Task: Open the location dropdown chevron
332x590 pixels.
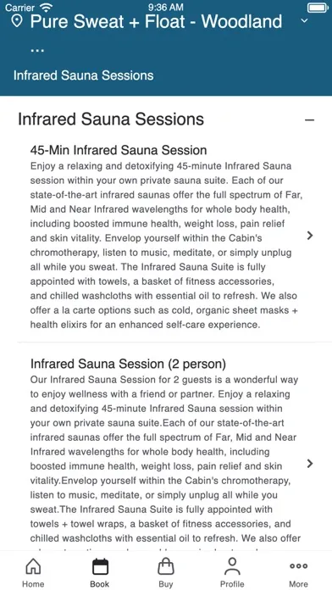Action: click(305, 20)
